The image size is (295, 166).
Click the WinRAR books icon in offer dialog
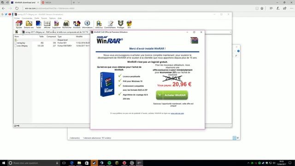point(194,40)
